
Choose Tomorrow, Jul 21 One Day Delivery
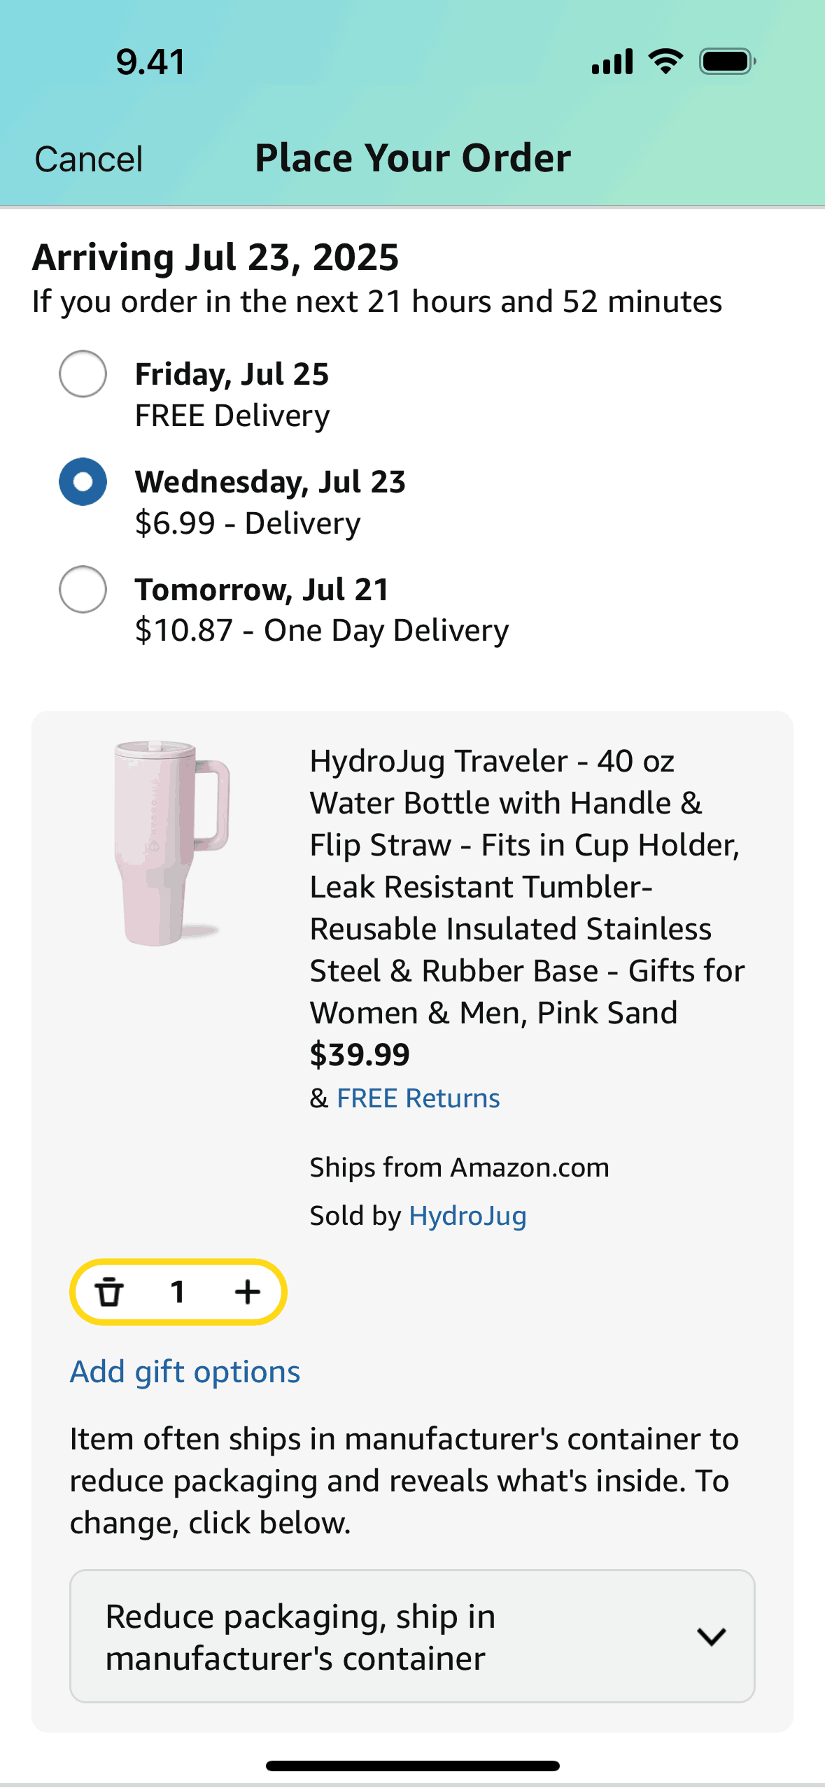[83, 589]
